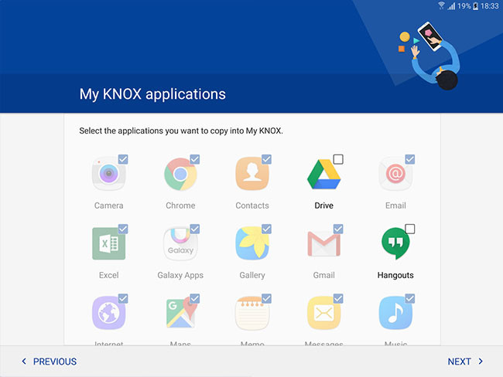This screenshot has width=503, height=377.
Task: Uncheck the Contacts checkbox
Action: [266, 159]
